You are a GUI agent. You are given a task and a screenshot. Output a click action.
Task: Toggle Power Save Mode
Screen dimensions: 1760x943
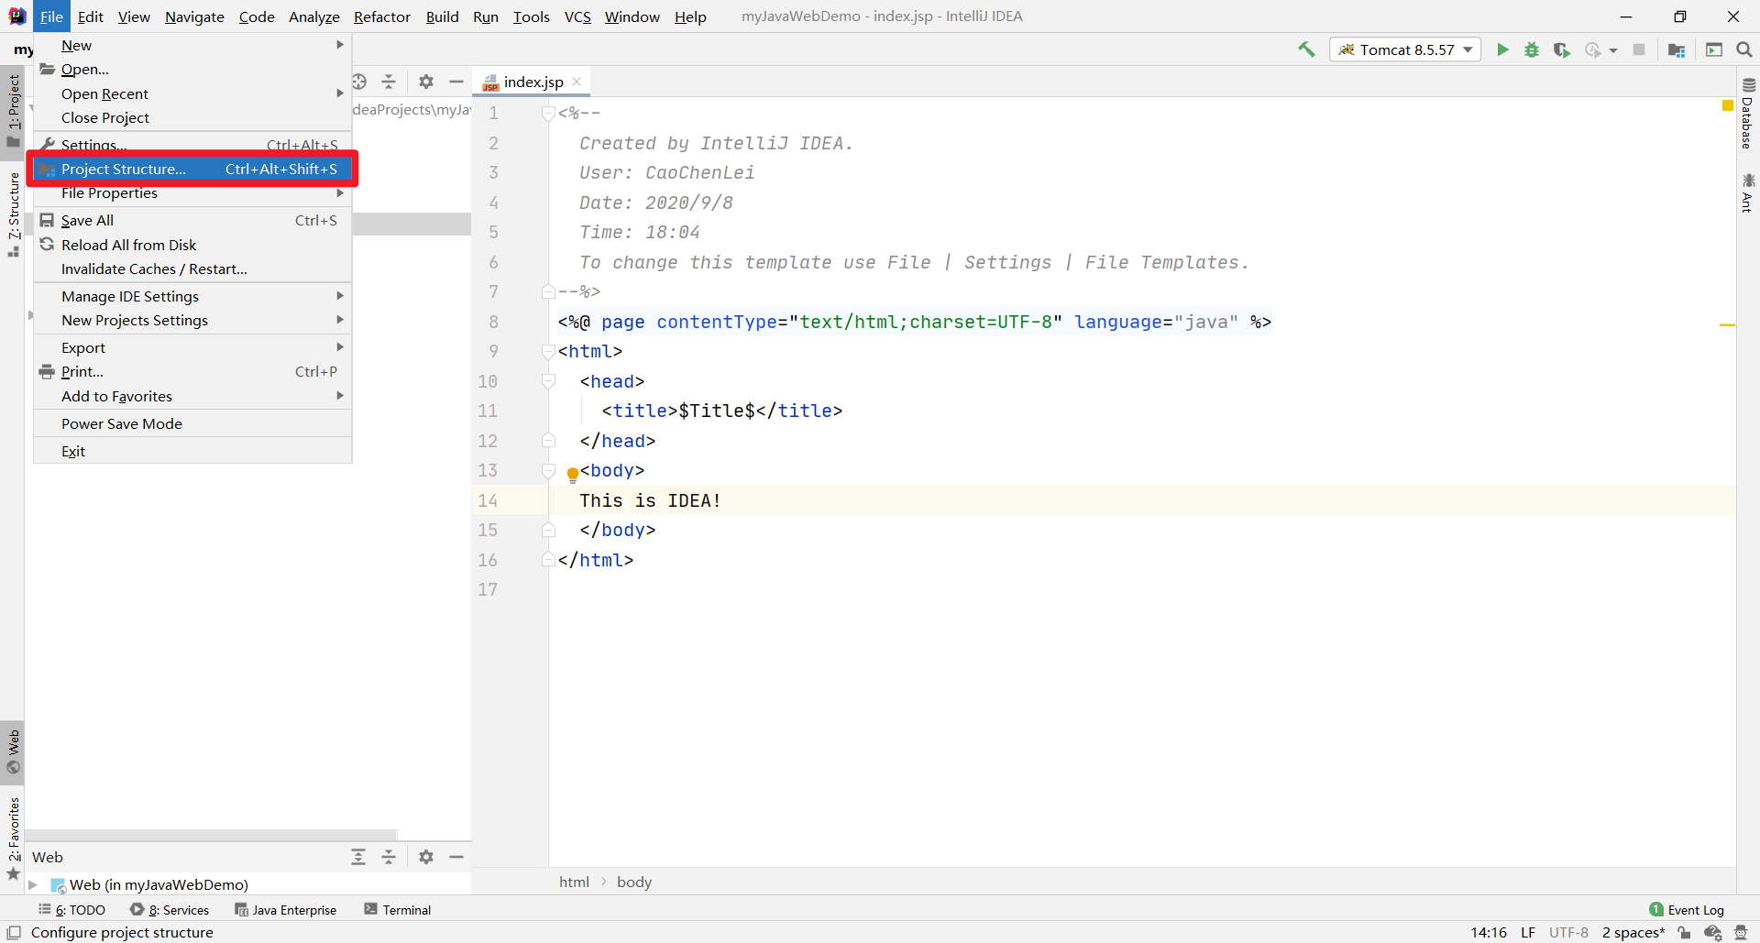point(192,423)
